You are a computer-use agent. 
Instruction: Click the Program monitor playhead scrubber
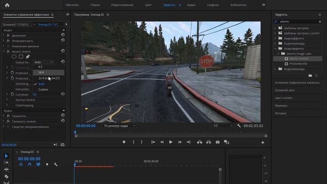[75, 132]
